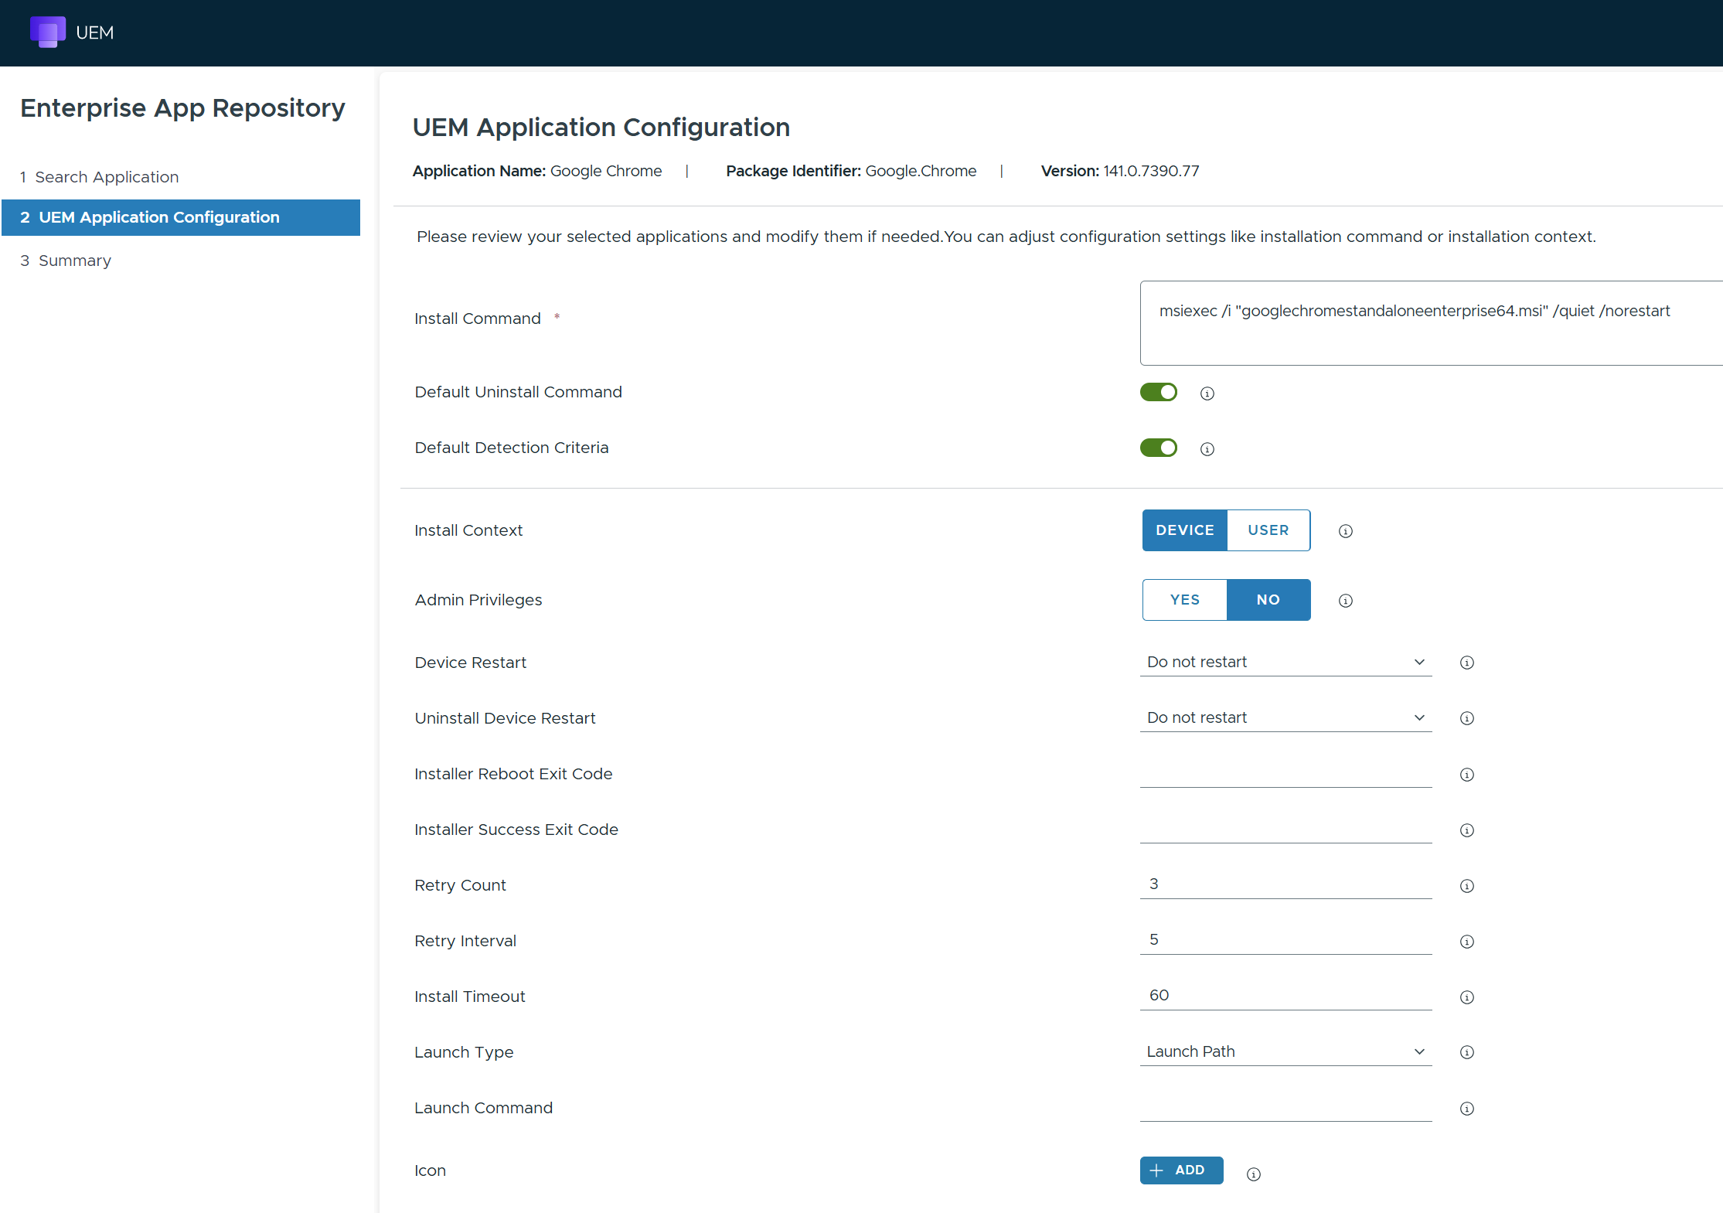Screen dimensions: 1723x1213
Task: Click the info icon beside Default Uninstall Command
Action: point(1207,393)
